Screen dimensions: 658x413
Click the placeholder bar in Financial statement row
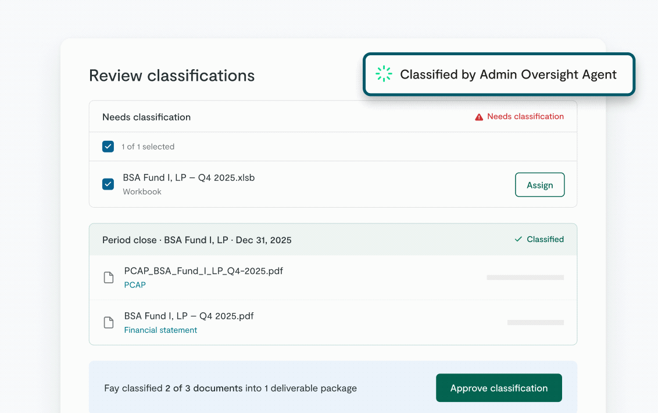click(x=535, y=322)
